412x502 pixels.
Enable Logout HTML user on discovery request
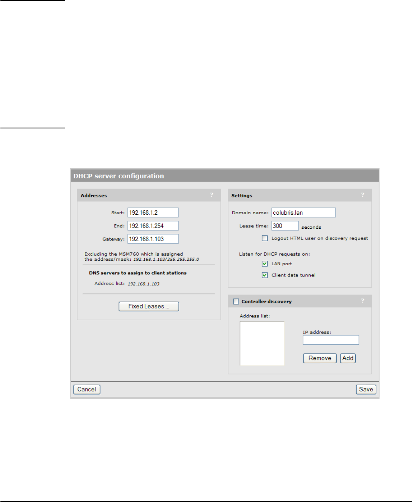pyautogui.click(x=264, y=238)
